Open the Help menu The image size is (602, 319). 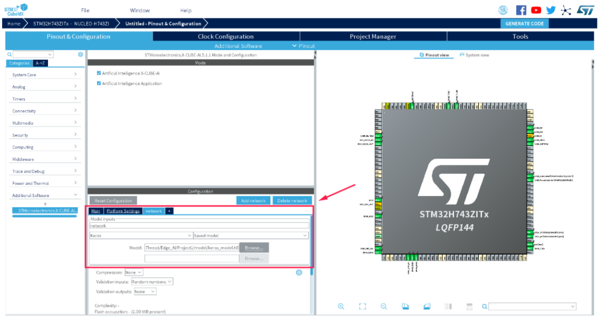coord(186,11)
